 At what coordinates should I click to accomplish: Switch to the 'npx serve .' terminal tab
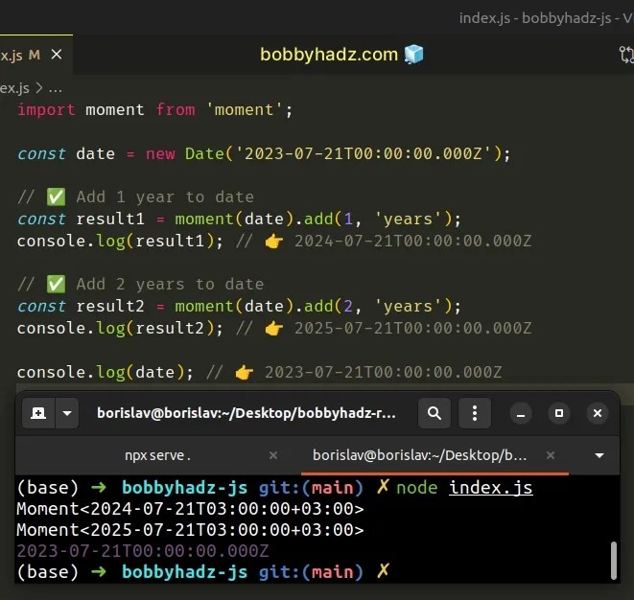[x=157, y=455]
